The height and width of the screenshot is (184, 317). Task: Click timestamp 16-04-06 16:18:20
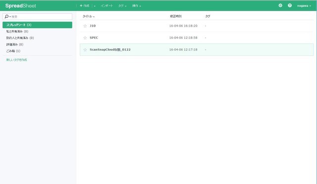[183, 26]
